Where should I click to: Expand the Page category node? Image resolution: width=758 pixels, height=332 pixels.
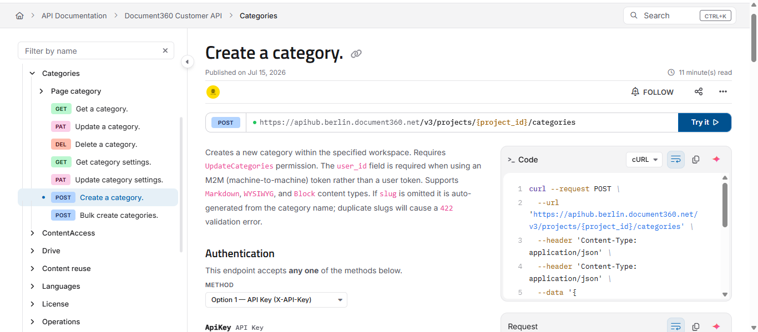pyautogui.click(x=41, y=91)
